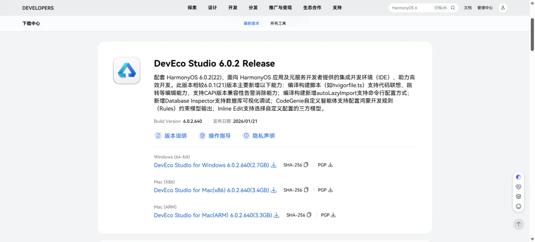Viewport: 535px width, 242px height.
Task: Copy SHA-256 for the Mac(ARM) package
Action: click(x=309, y=215)
